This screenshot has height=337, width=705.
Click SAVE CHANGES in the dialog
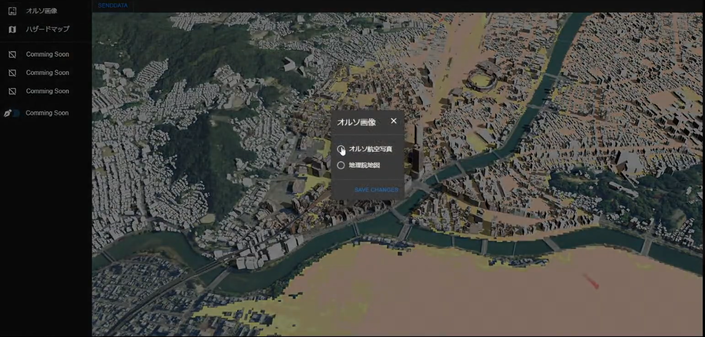(376, 190)
